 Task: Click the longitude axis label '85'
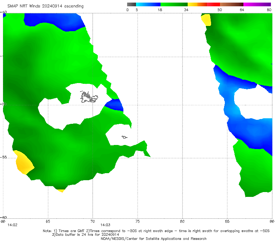(227, 221)
